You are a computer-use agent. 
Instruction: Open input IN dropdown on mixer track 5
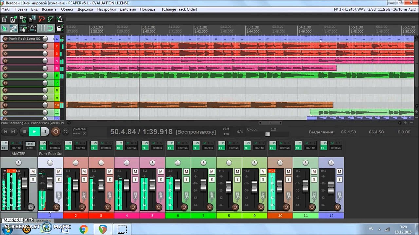161,195
